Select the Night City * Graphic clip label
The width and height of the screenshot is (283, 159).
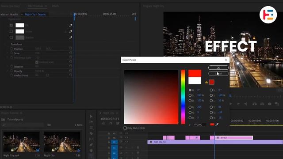coord(35,14)
